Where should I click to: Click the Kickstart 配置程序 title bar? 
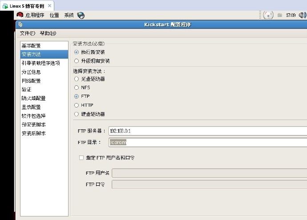pyautogui.click(x=162, y=24)
